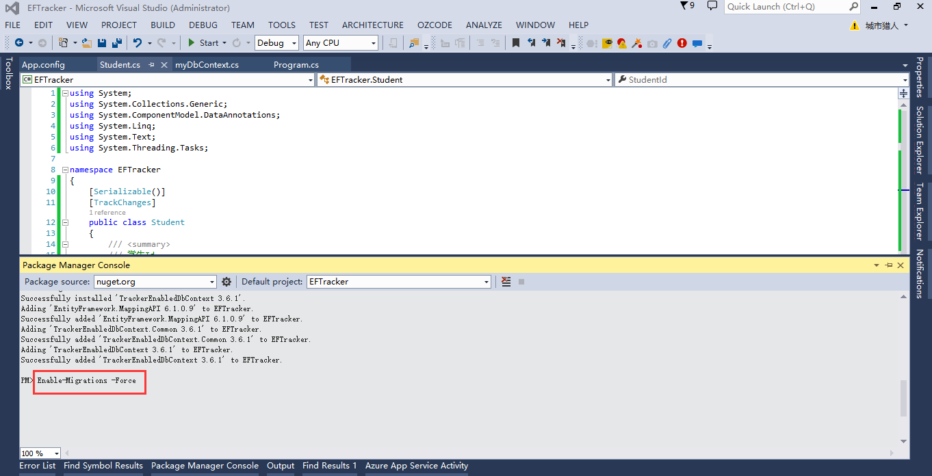
Task: Open Package Manager settings gear icon
Action: [226, 282]
